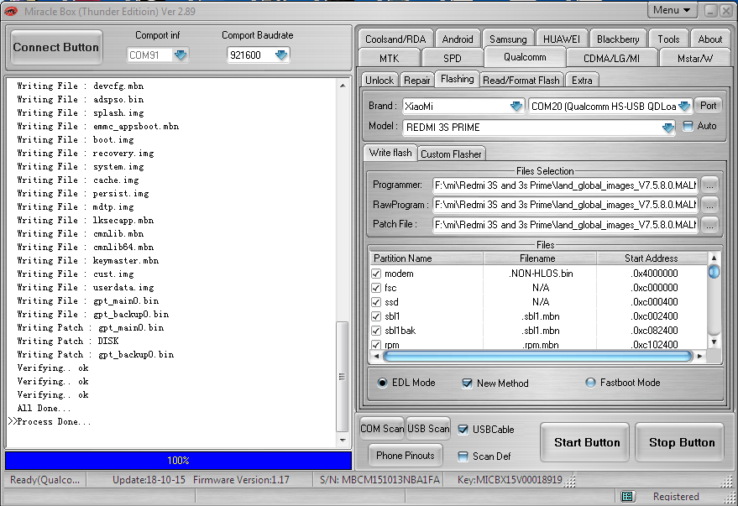Open the About tab
738x506 pixels.
709,39
